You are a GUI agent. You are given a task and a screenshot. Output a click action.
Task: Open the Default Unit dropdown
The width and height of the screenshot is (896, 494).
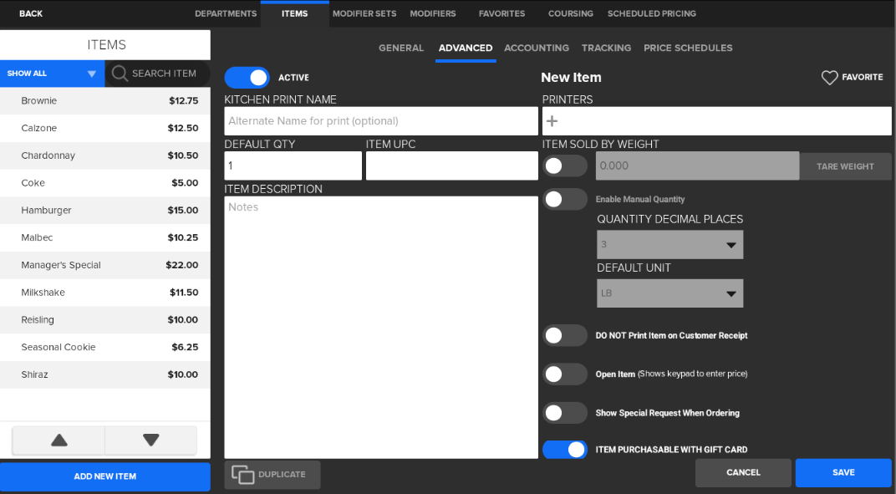click(x=669, y=293)
